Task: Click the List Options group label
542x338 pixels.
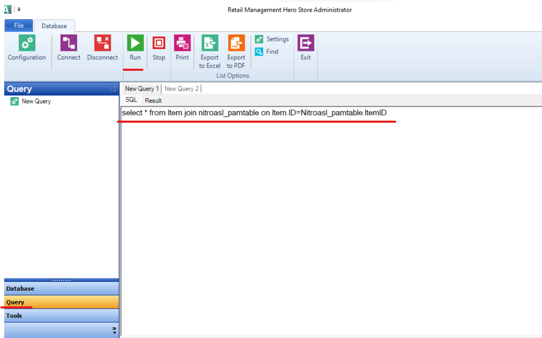Action: [x=233, y=76]
